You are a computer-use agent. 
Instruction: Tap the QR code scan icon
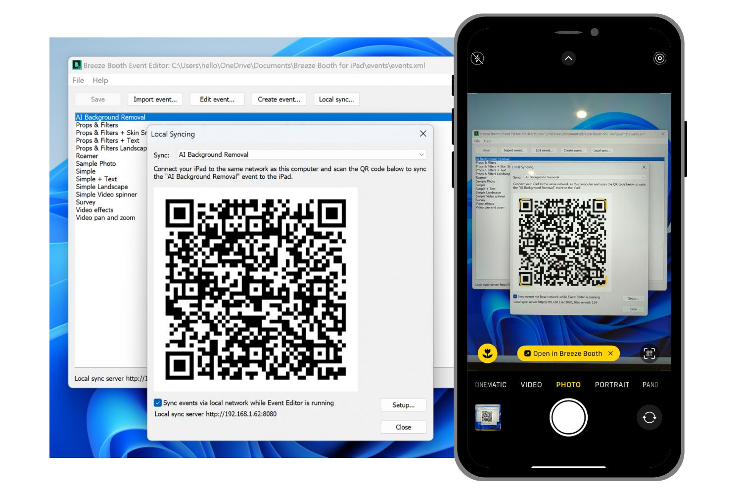click(x=649, y=353)
